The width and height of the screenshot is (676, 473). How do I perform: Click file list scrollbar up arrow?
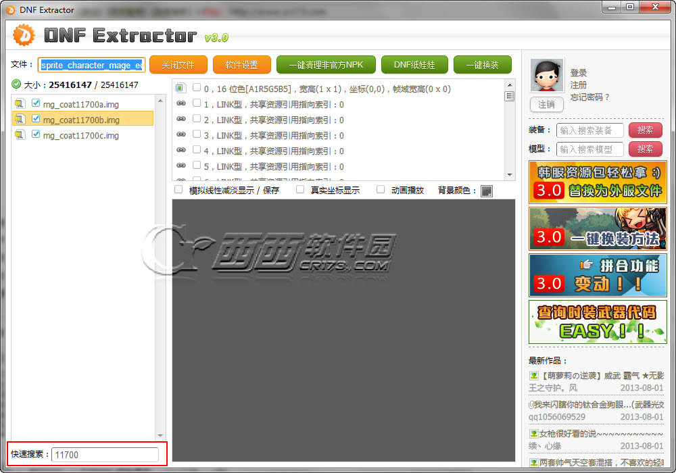(160, 101)
